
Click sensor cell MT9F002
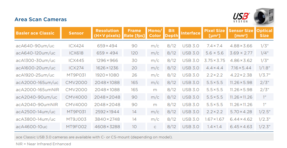click(76, 127)
